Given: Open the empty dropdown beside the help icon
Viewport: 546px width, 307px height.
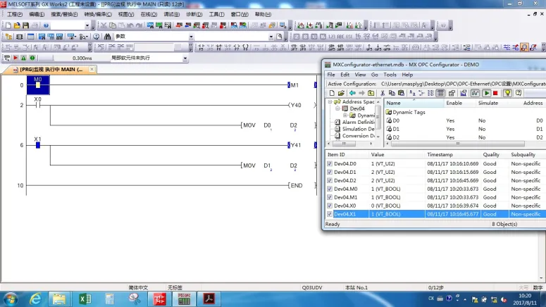Looking at the screenshot, I should pyautogui.click(x=87, y=25).
